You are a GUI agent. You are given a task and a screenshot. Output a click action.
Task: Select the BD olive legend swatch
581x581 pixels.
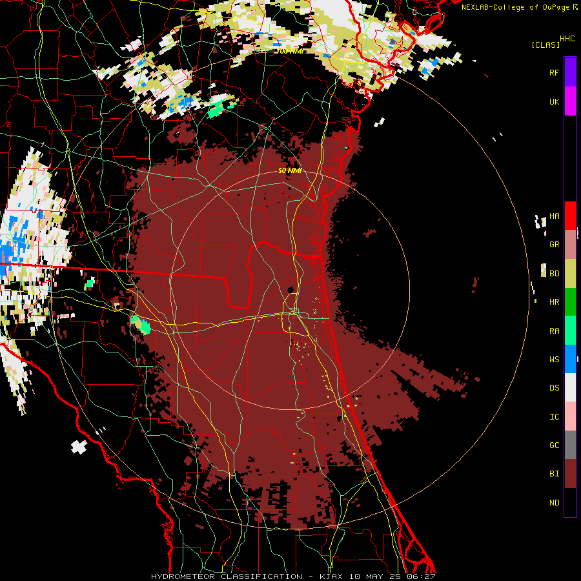point(570,274)
